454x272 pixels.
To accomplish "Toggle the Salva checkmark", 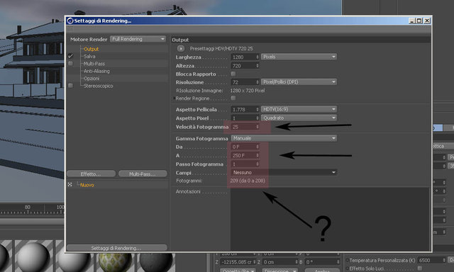I will pos(70,56).
